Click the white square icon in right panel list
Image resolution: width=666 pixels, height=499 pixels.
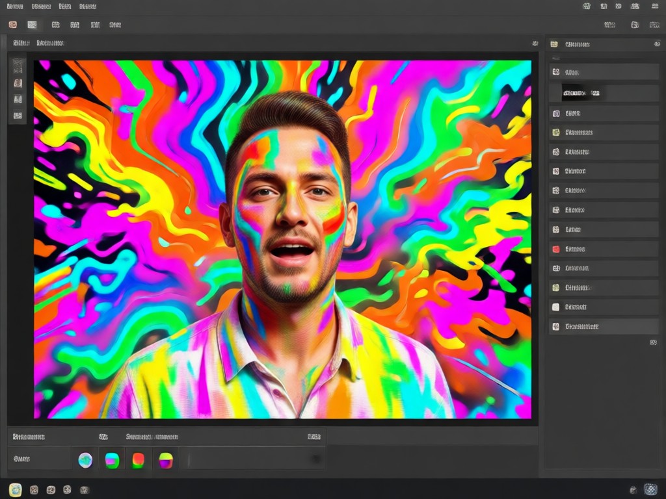[555, 307]
